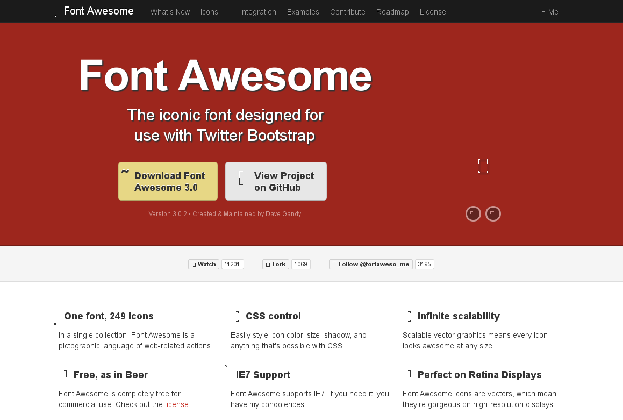Click the icon beside Free, as in Beer
The width and height of the screenshot is (623, 420).
(63, 375)
